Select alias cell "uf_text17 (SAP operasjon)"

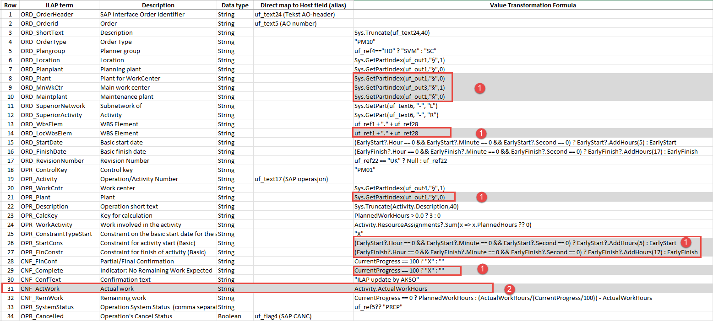(303, 179)
